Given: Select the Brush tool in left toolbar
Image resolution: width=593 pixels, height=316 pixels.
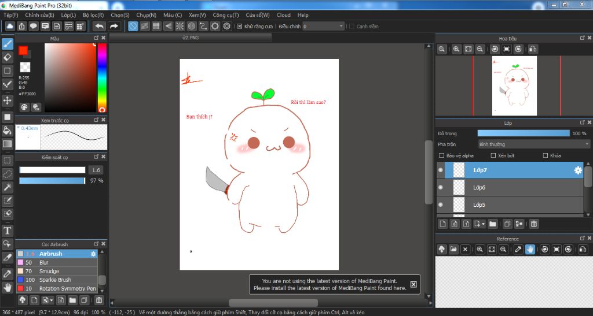Looking at the screenshot, I should 7,44.
